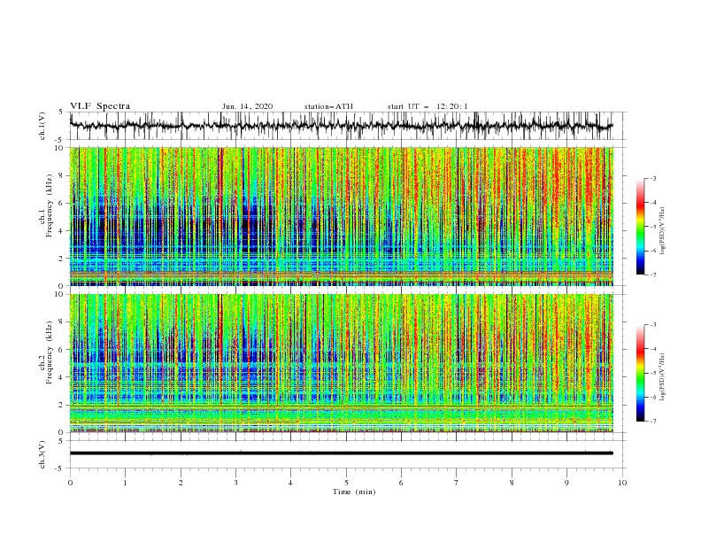The width and height of the screenshot is (701, 542).
Task: Click the "7" tick on the time axis
Action: (x=457, y=483)
